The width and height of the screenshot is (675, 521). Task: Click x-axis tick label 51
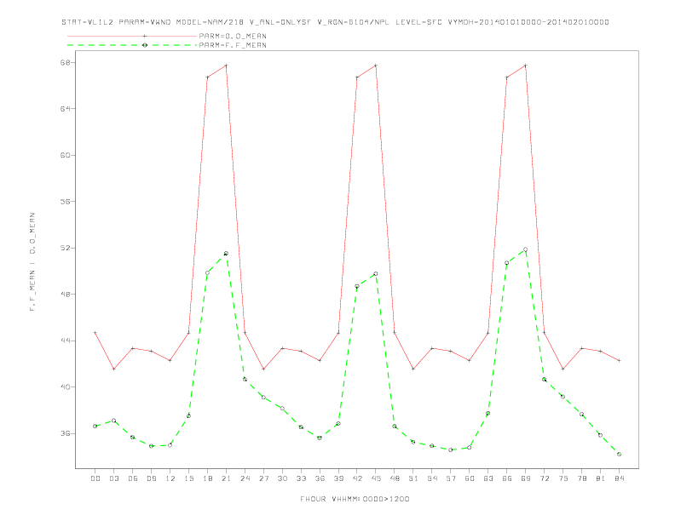tap(413, 478)
